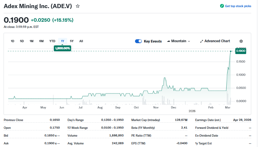
Task: Click the 0.1900 current price chart label
Action: [241, 51]
